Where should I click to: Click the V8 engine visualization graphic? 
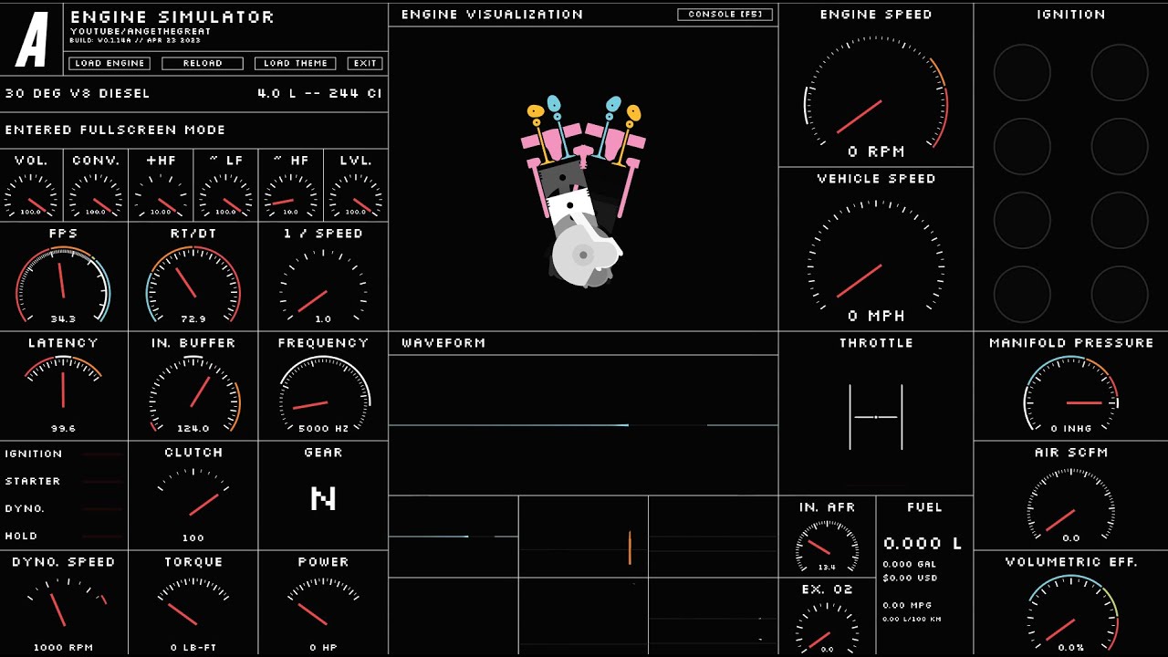click(x=584, y=190)
